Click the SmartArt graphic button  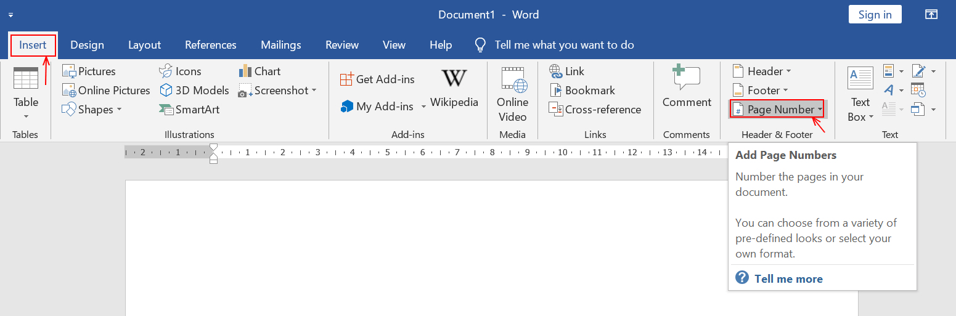(x=190, y=110)
